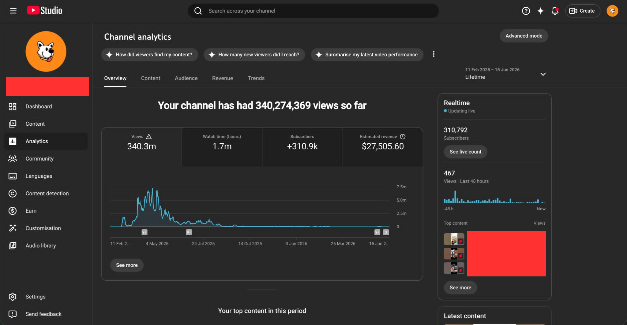Viewport: 627px width, 325px height.
Task: Switch to the Audience tab
Action: coord(186,78)
